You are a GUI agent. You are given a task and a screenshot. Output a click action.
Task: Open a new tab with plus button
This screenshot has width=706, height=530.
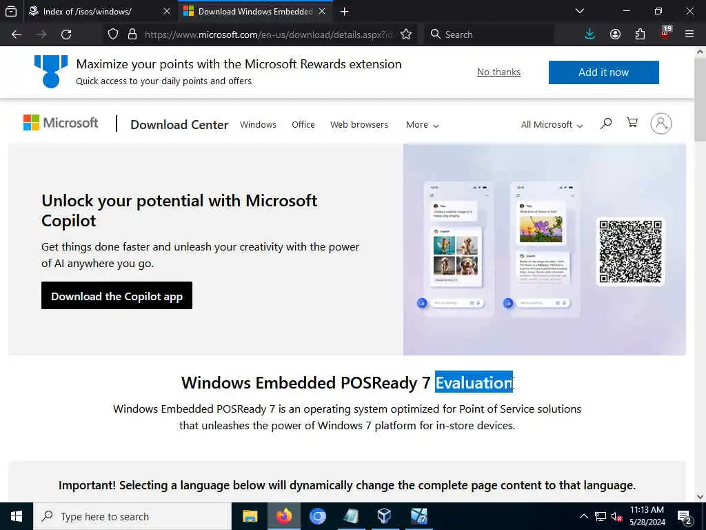pyautogui.click(x=345, y=12)
